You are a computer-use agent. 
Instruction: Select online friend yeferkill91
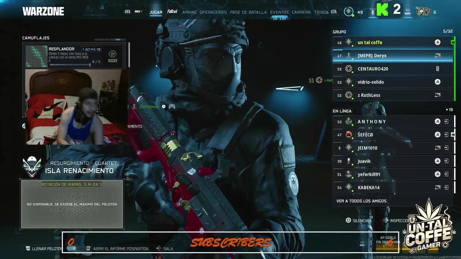pos(393,174)
